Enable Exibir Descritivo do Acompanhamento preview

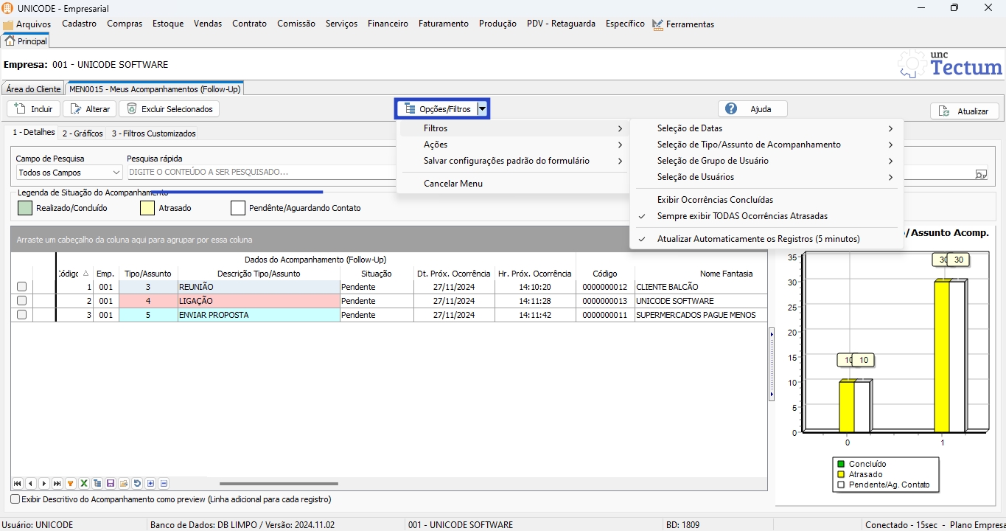pos(15,499)
